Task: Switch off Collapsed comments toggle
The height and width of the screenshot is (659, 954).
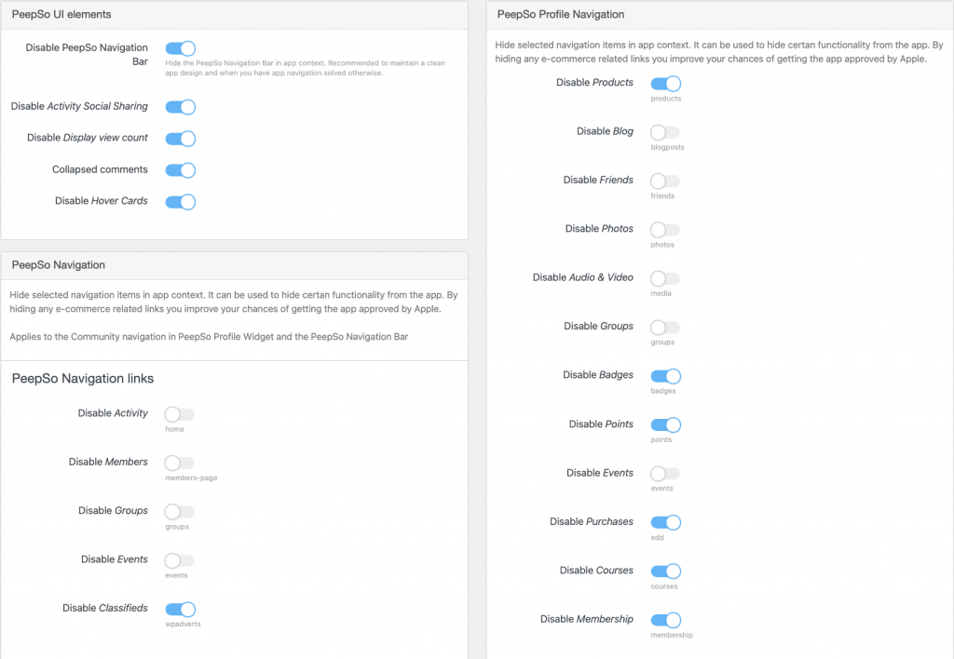Action: click(181, 170)
